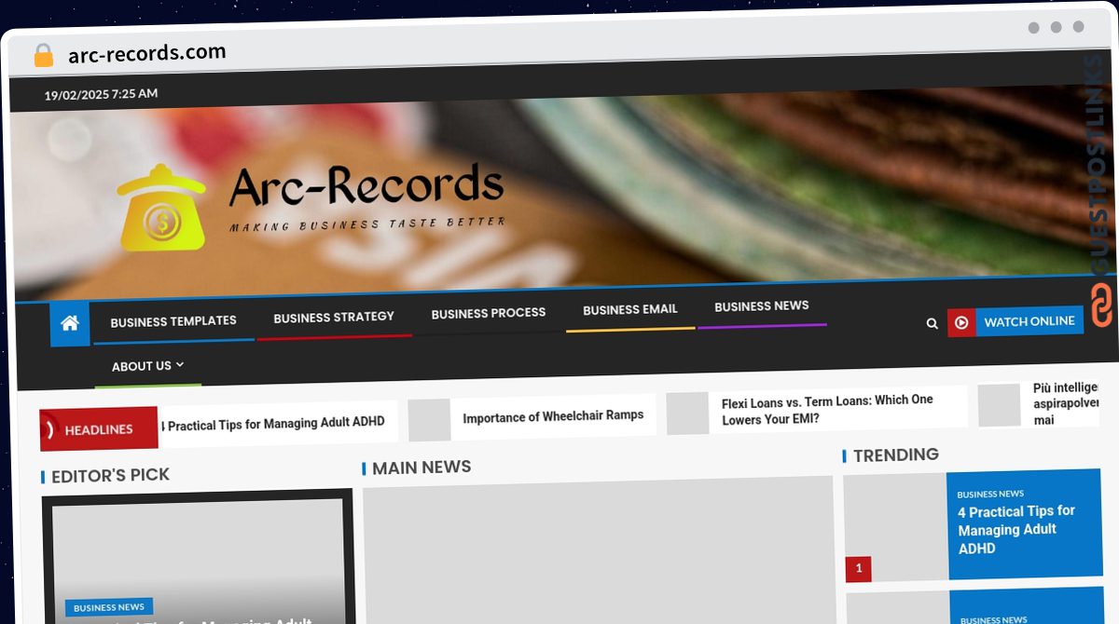Image resolution: width=1119 pixels, height=624 pixels.
Task: Click the arc-records.com address bar
Action: click(x=146, y=53)
